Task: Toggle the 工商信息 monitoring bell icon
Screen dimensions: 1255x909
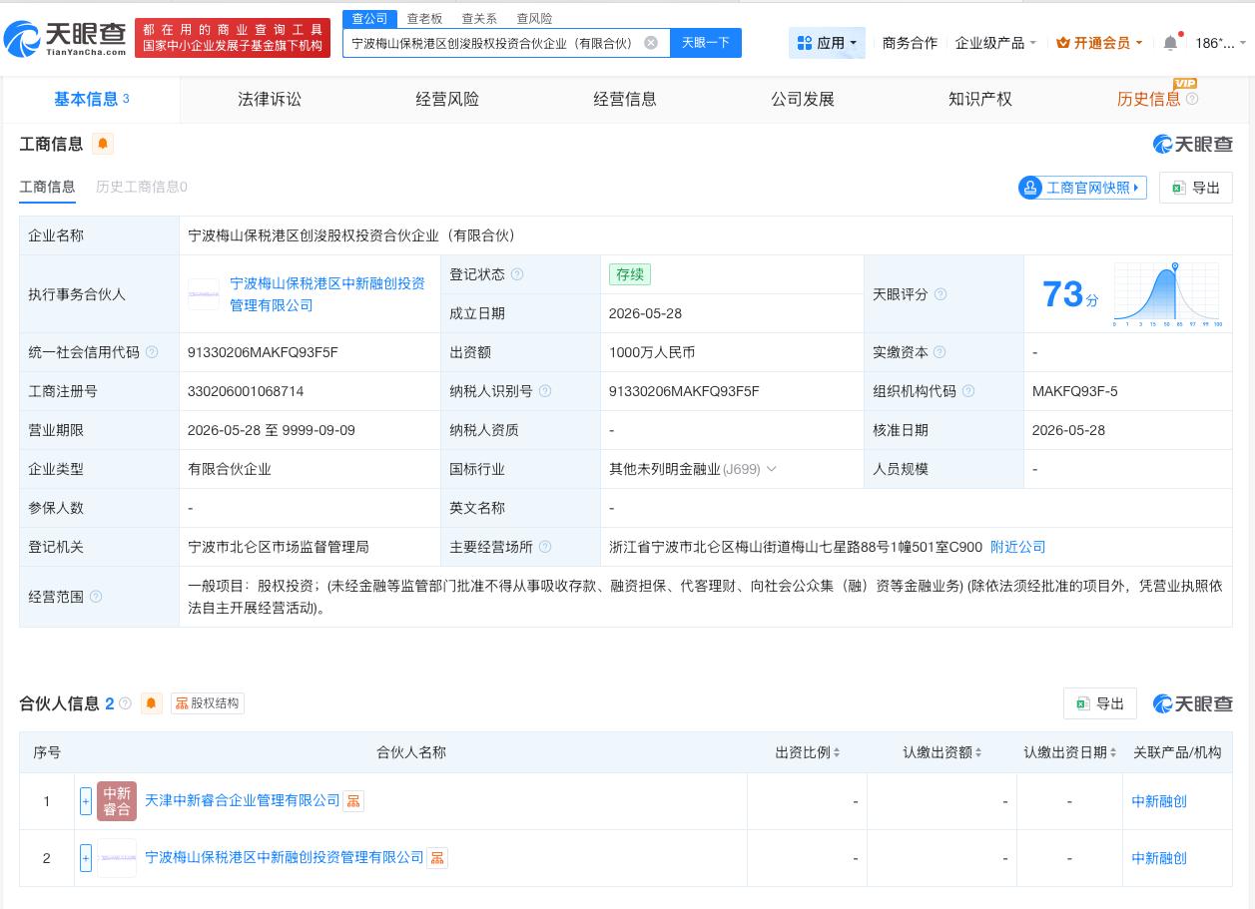Action: pos(103,144)
